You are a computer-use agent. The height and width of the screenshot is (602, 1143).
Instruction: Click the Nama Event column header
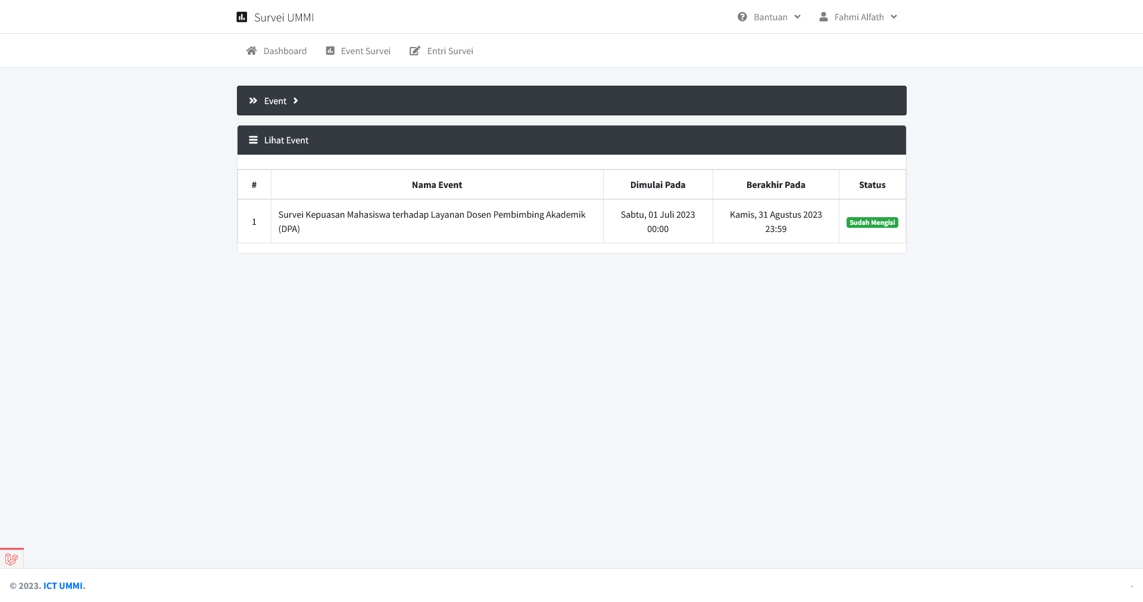tap(437, 185)
